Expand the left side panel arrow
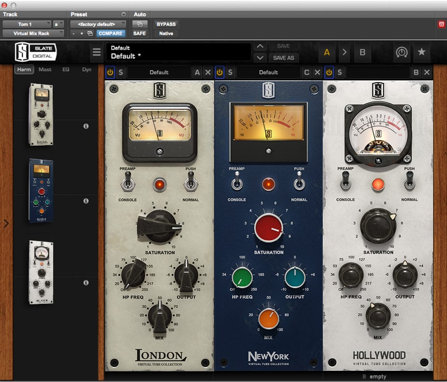The image size is (447, 382). coord(6,224)
